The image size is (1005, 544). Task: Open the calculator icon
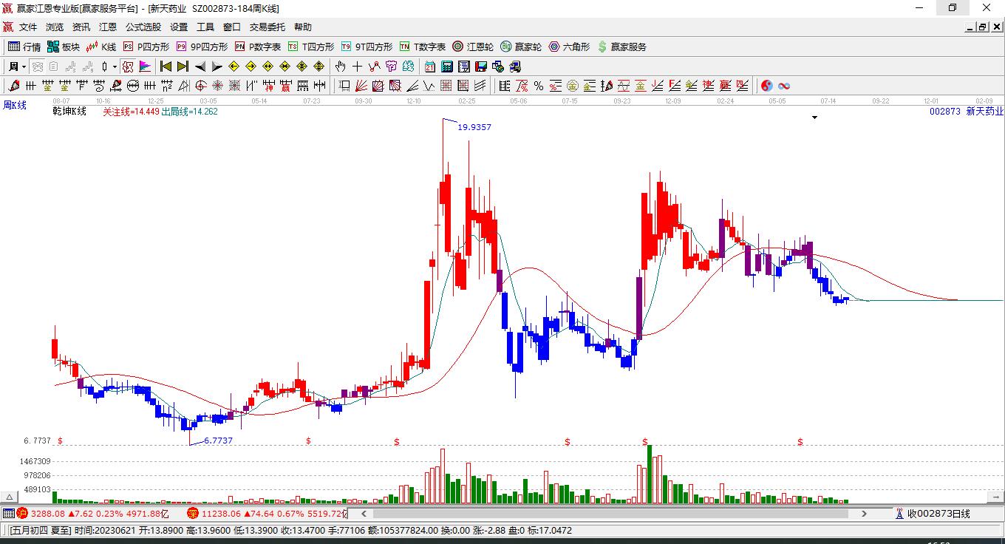pyautogui.click(x=447, y=67)
